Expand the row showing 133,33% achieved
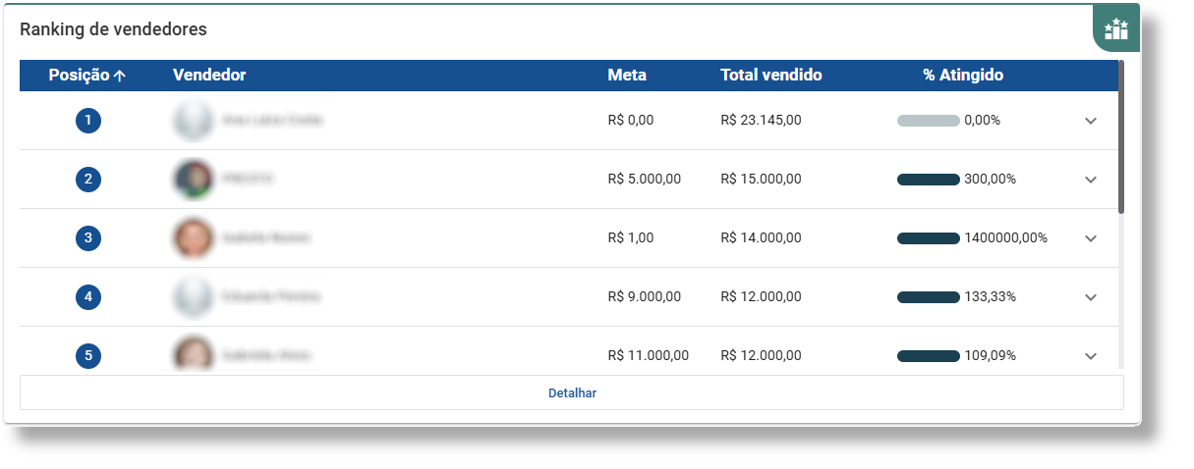Screen dimensions: 1194x469 pyautogui.click(x=1090, y=297)
